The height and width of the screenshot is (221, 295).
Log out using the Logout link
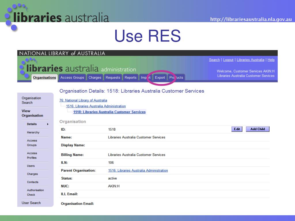click(x=228, y=60)
